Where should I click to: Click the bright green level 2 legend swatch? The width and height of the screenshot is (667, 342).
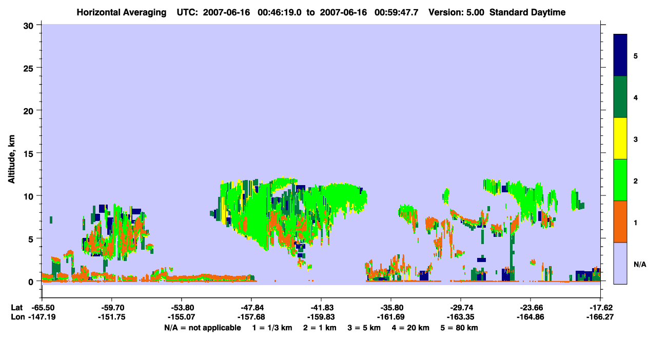(x=620, y=180)
